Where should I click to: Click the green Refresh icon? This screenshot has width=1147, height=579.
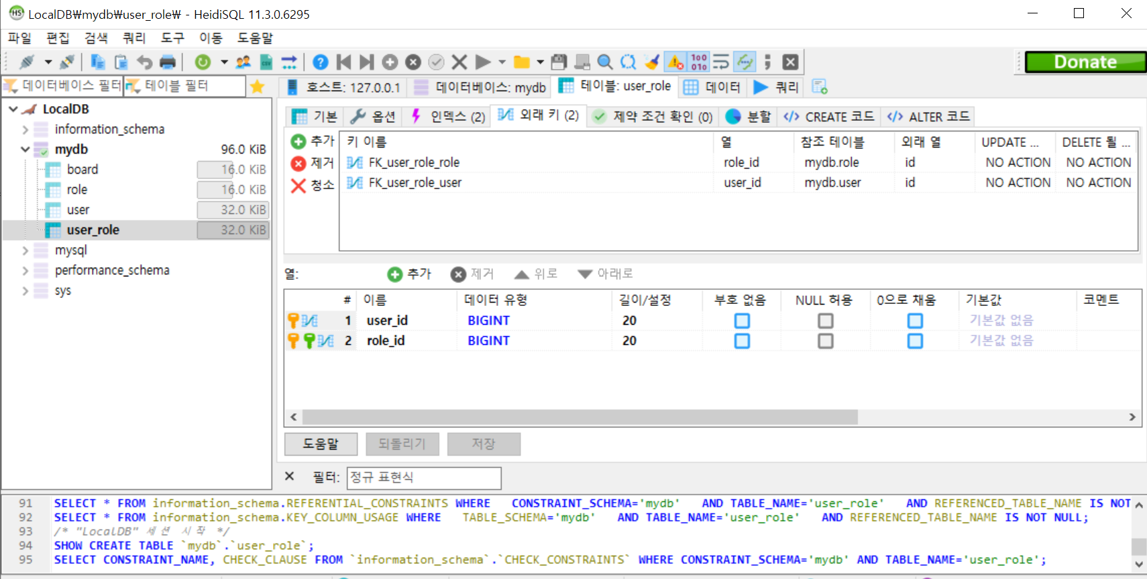(203, 62)
